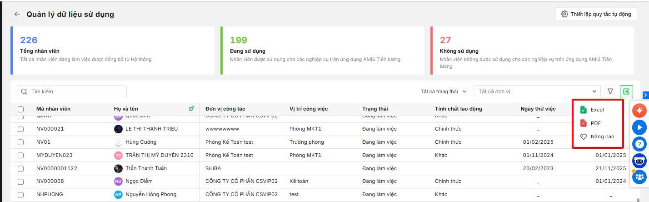This screenshot has width=649, height=202.
Task: Click Thiết lập quy tắc tự động button
Action: point(596,14)
